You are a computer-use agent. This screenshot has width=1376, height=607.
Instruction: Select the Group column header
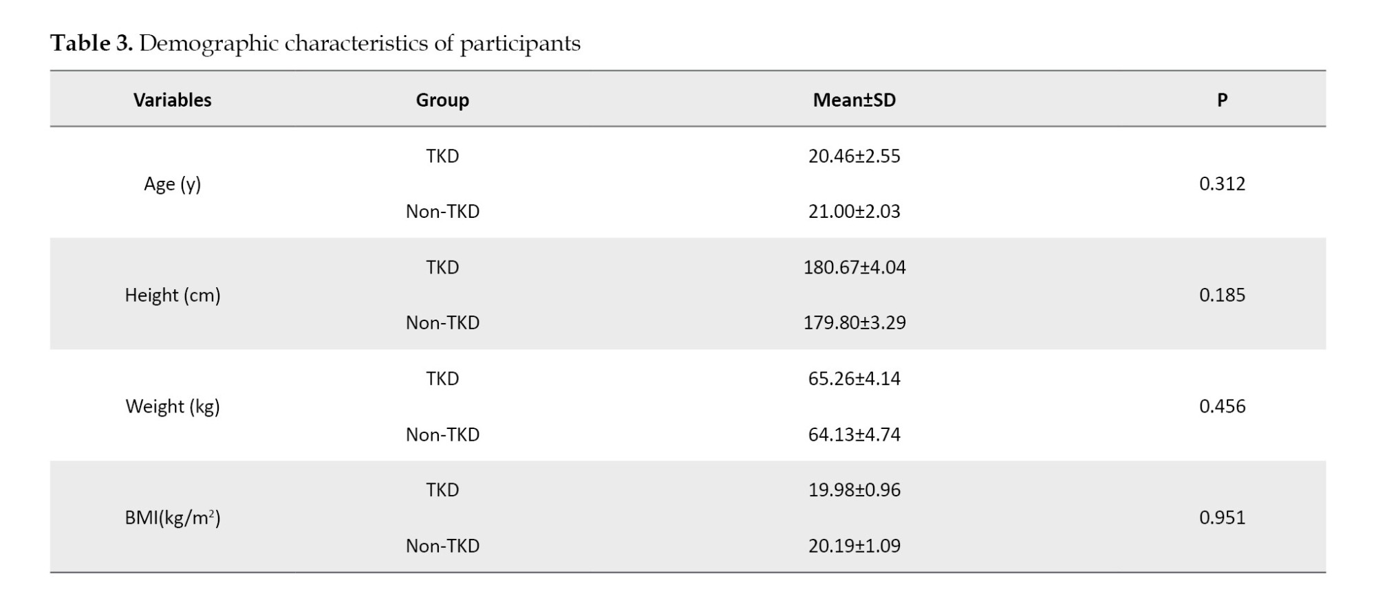coord(442,100)
